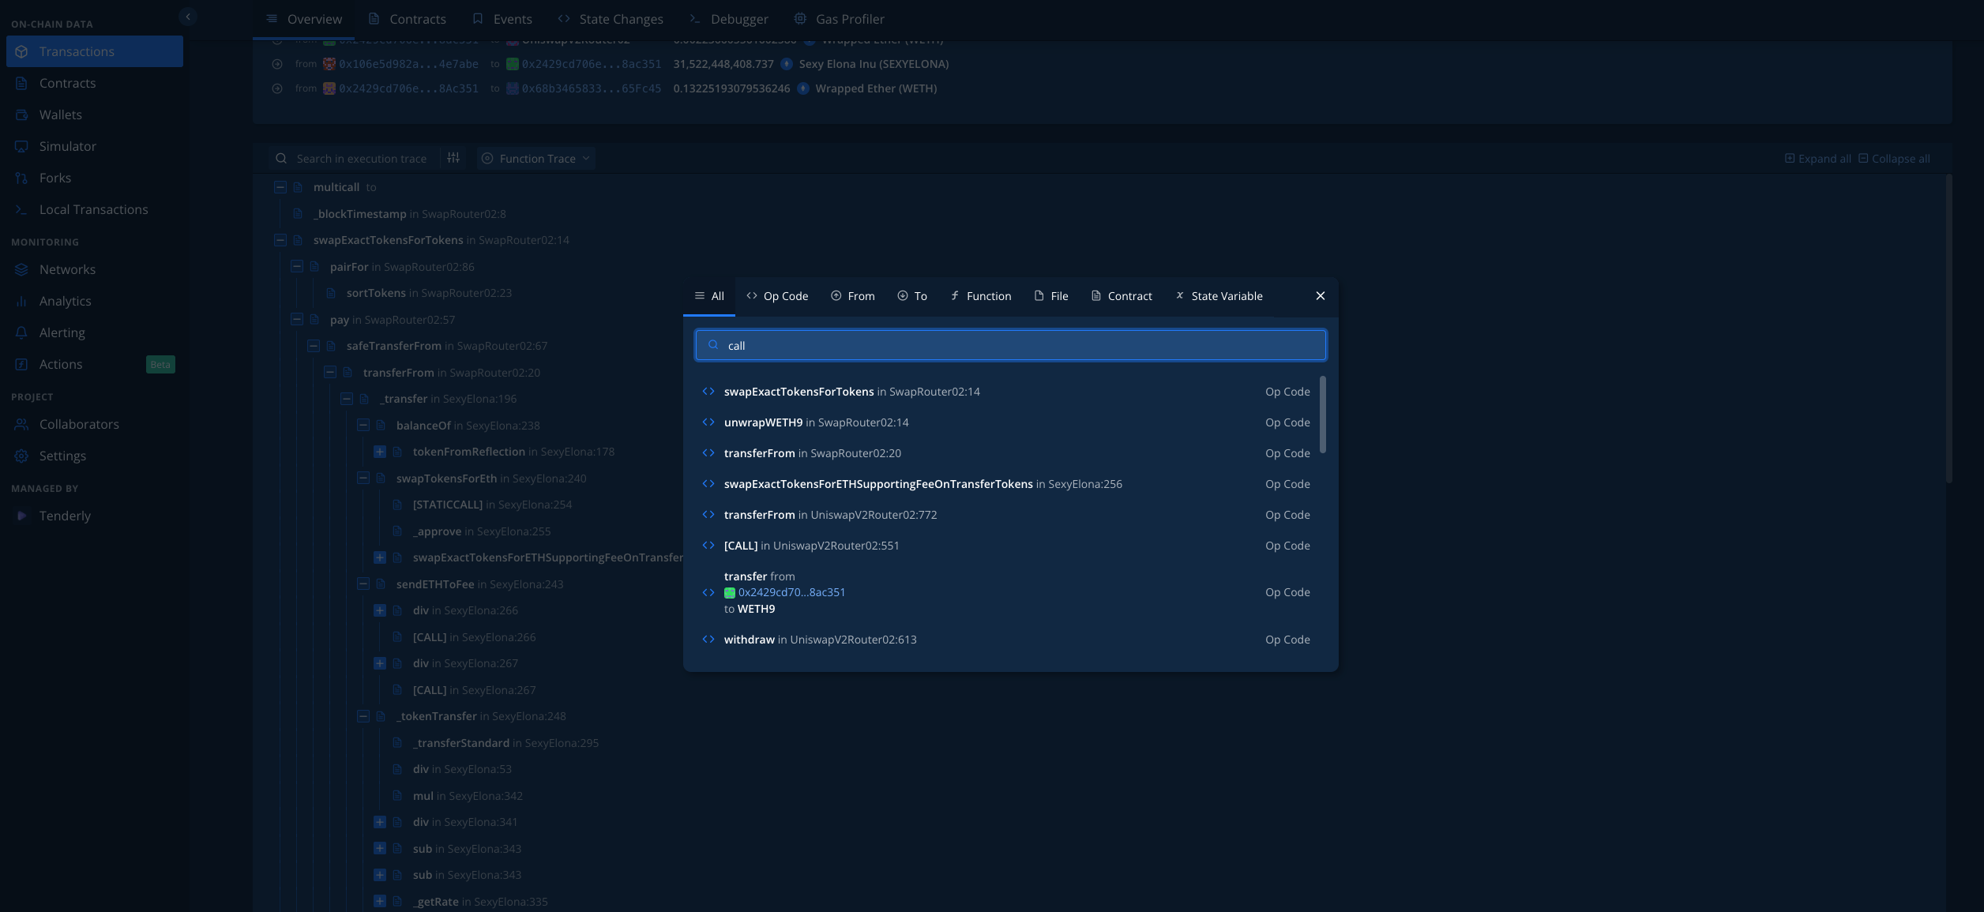Viewport: 1984px width, 912px height.
Task: Switch to the Events tab
Action: click(x=502, y=19)
